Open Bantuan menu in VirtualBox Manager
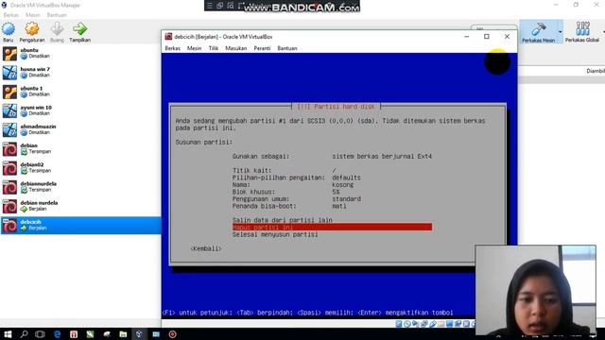 (x=57, y=15)
